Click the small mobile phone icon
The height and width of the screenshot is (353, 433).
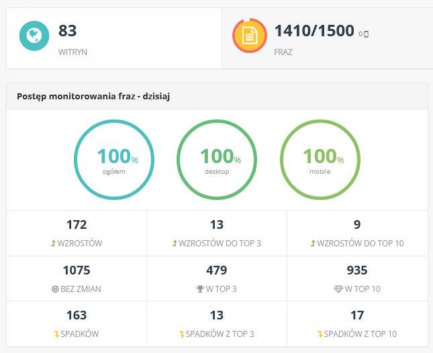click(367, 34)
